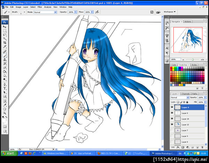Change screen mode button

pos(5,131)
